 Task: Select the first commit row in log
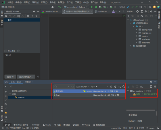coord(89,95)
